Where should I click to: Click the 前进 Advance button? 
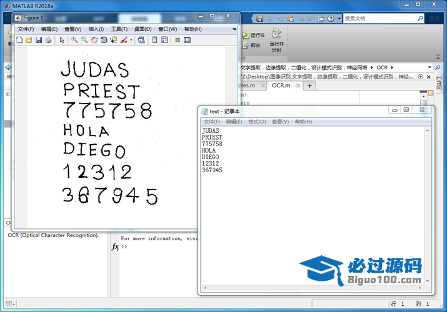251,45
